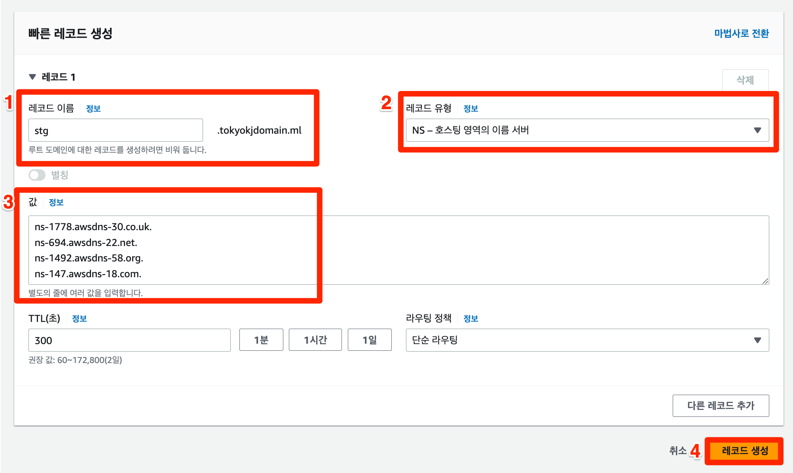
Task: Click the record name field containing stg
Action: 115,130
